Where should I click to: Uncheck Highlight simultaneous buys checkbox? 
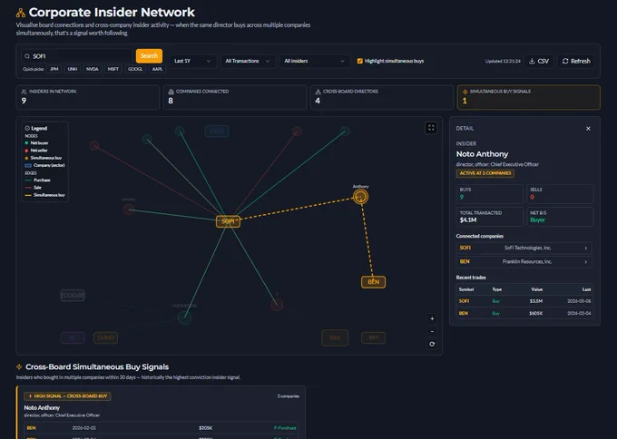[x=359, y=61]
